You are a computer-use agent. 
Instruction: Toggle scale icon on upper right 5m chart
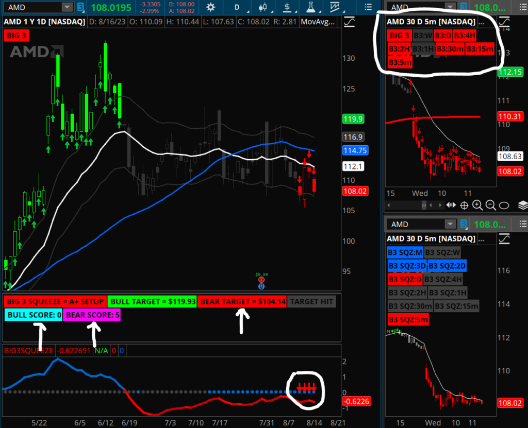pyautogui.click(x=504, y=22)
